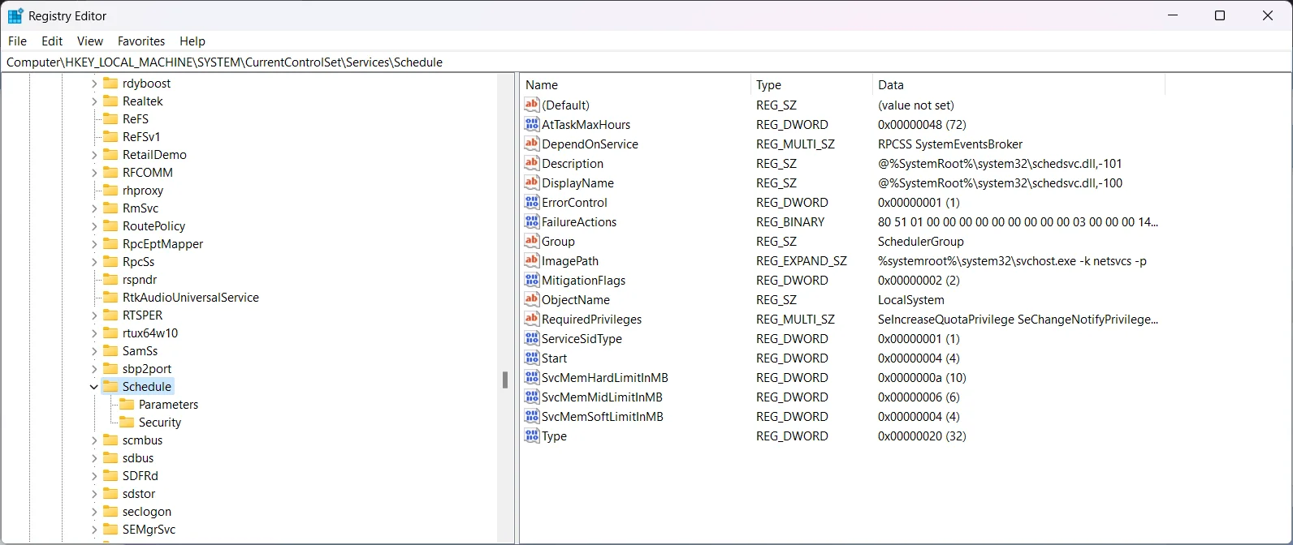This screenshot has width=1293, height=545.
Task: Expand the rdyboost key
Action: 94,84
